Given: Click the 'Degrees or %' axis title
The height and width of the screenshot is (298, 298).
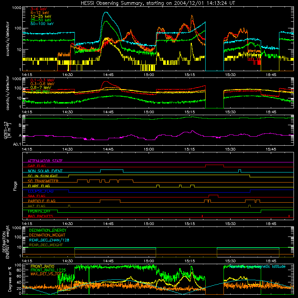Looking at the screenshot, I should pyautogui.click(x=10, y=279).
